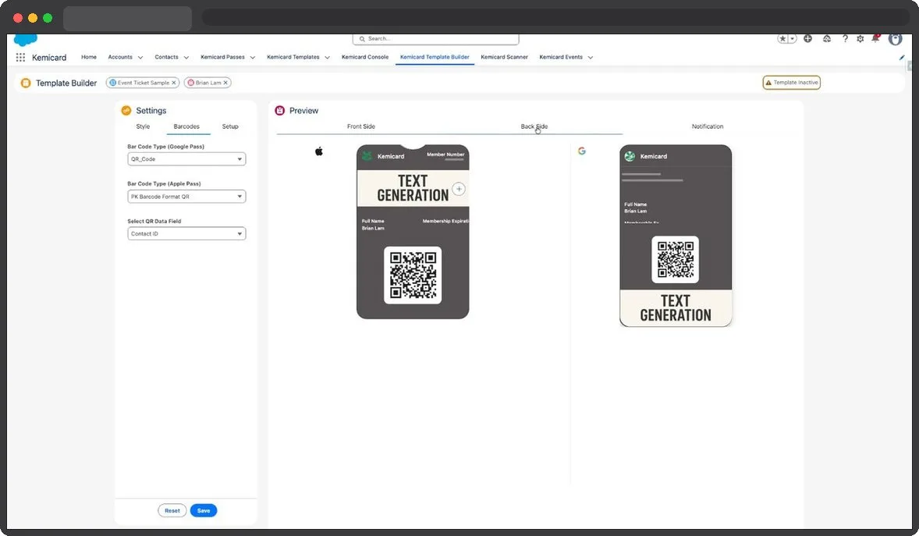This screenshot has height=536, width=919.
Task: Click the Kemicard Events nav item
Action: pyautogui.click(x=561, y=57)
